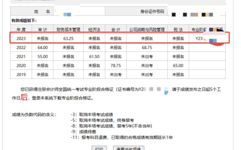This screenshot has width=241, height=150.
Task: Click the 会计 column header
Action: click(116, 29)
